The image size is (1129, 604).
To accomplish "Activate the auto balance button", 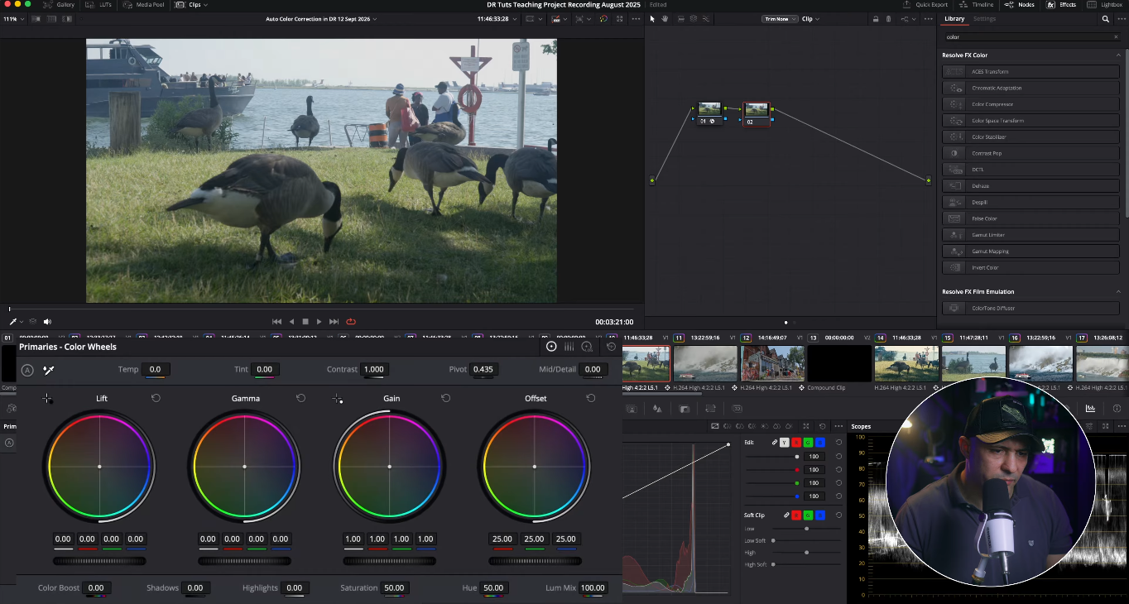I will point(27,370).
